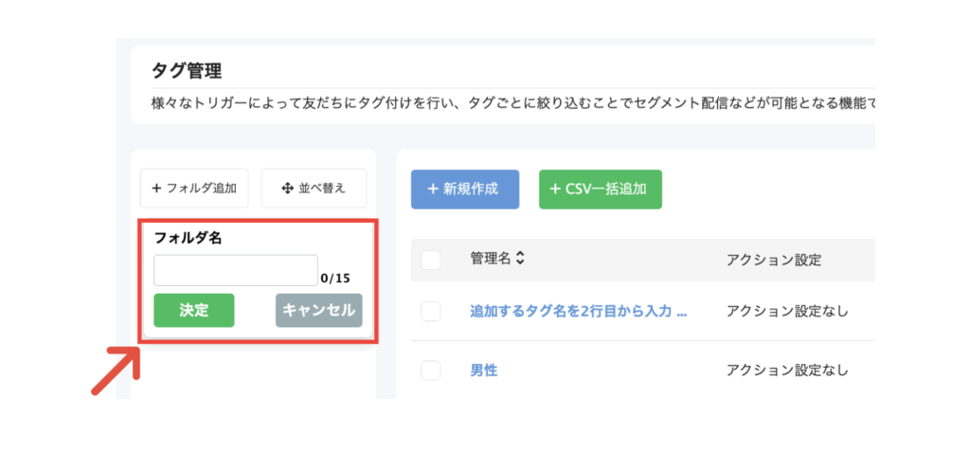Check the box for 追加するタグ名 row
This screenshot has width=970, height=453.
(431, 311)
